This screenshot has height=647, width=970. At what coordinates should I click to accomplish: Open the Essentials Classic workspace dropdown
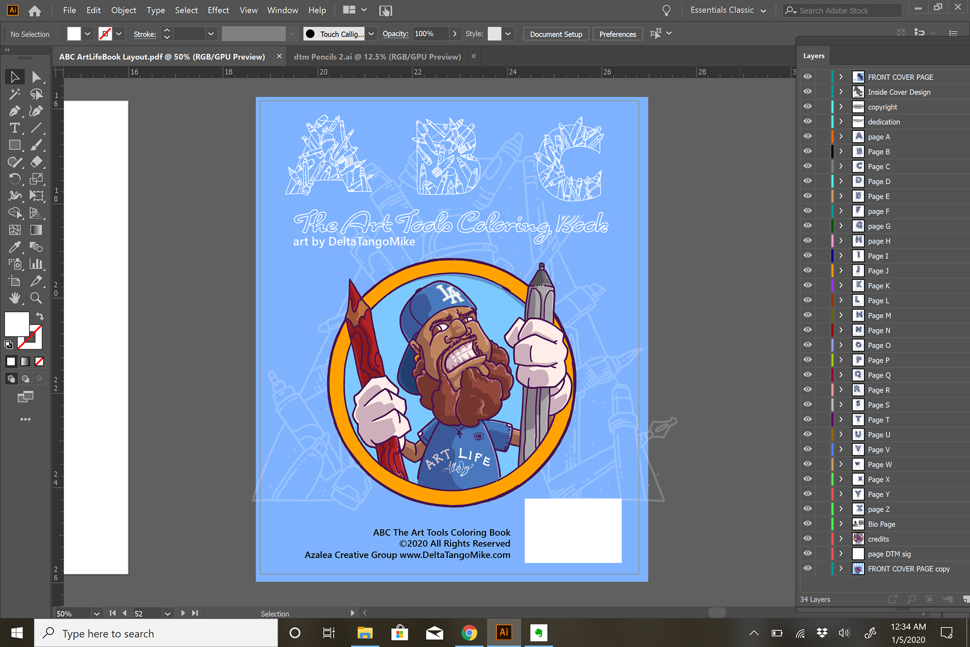[728, 11]
